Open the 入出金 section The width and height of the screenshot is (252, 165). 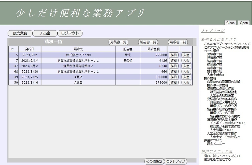pos(45,33)
